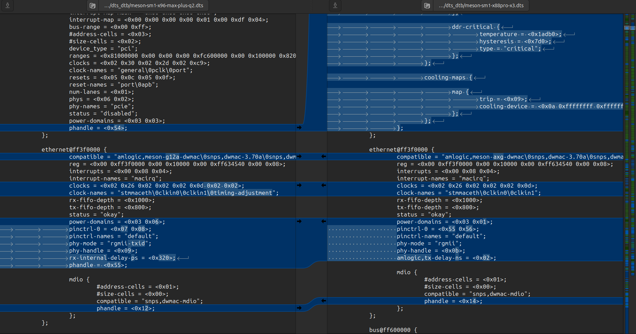
Task: Pull the phandle 0x14 line into the left pane
Action: (x=323, y=301)
